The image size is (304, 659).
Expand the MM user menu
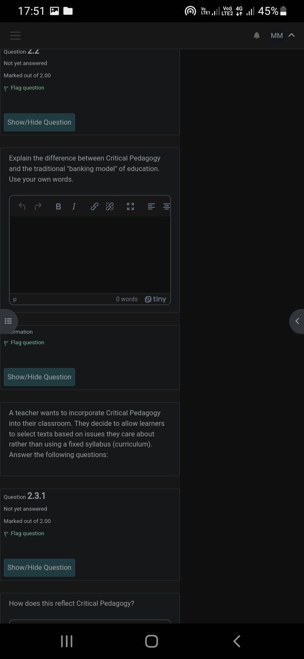click(x=282, y=35)
